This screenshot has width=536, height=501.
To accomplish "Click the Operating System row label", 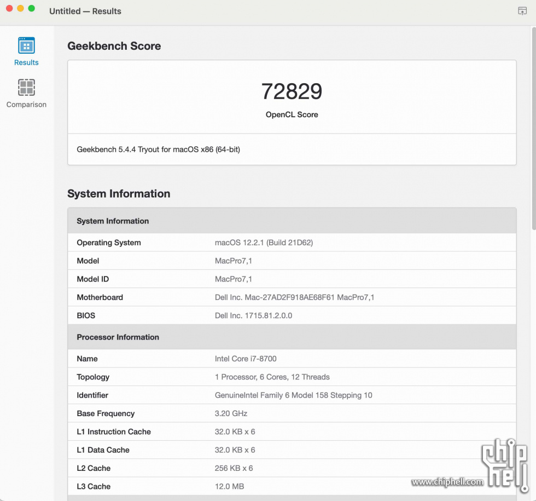I will click(x=109, y=243).
